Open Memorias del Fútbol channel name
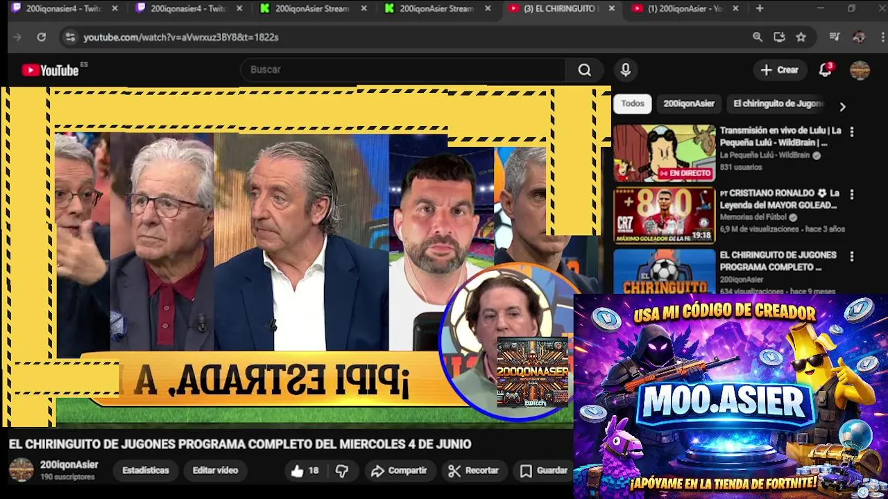This screenshot has height=499, width=888. pyautogui.click(x=753, y=218)
